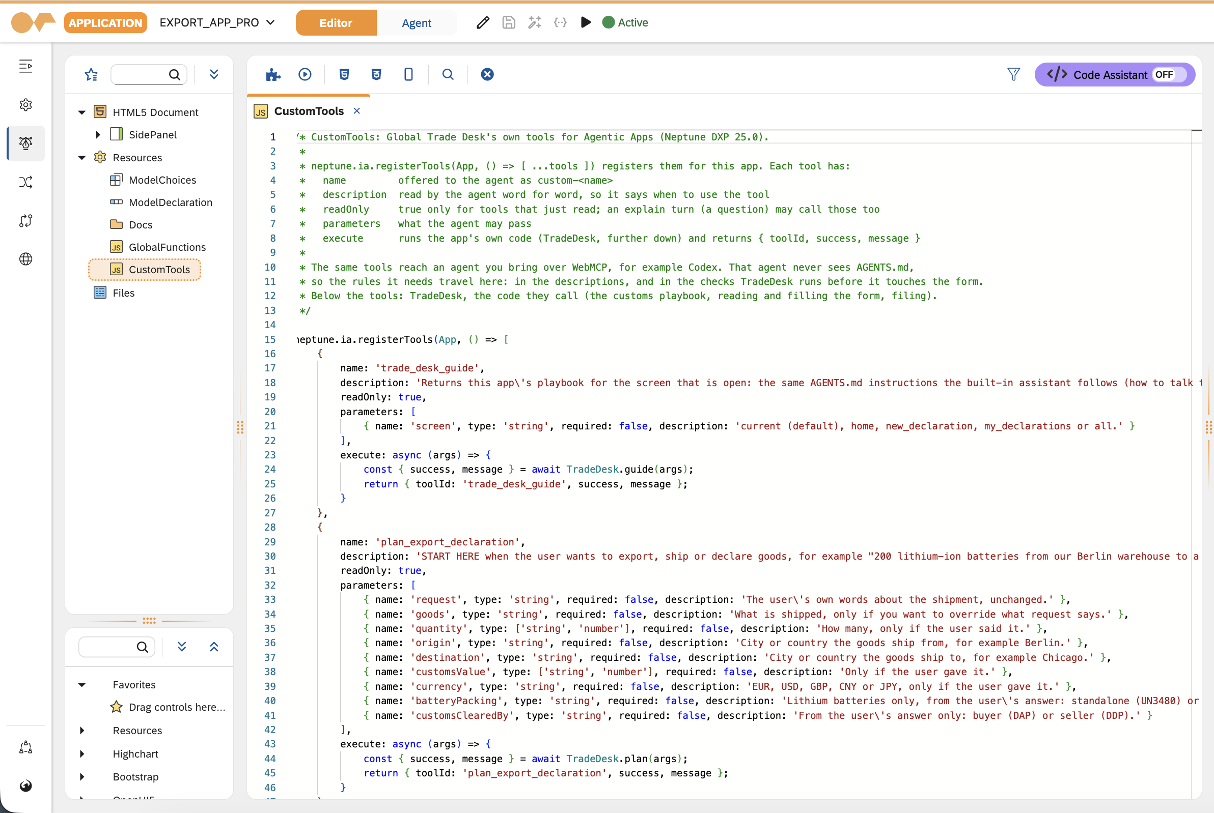Image resolution: width=1214 pixels, height=813 pixels.
Task: Click the horizontal splitter handle above library
Action: 149,621
